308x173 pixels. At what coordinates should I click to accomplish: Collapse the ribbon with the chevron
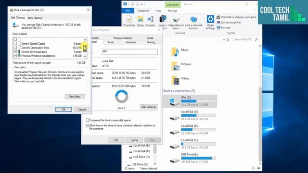click(x=255, y=11)
